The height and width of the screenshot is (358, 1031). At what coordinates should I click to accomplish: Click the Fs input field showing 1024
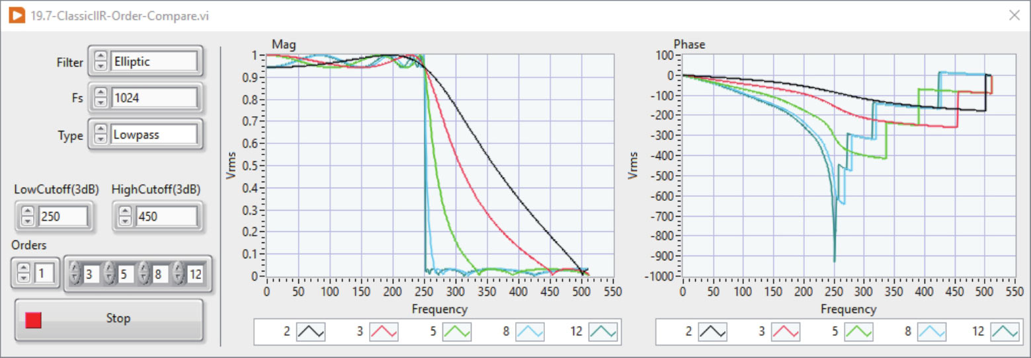coord(153,98)
